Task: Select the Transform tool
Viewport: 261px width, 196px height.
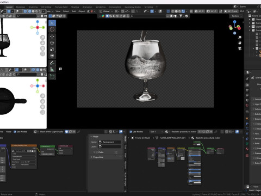Action: click(52, 56)
